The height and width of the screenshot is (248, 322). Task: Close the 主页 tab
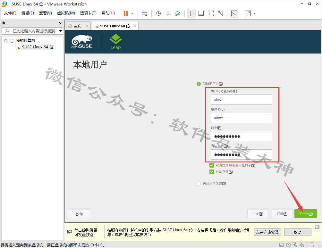(x=87, y=26)
